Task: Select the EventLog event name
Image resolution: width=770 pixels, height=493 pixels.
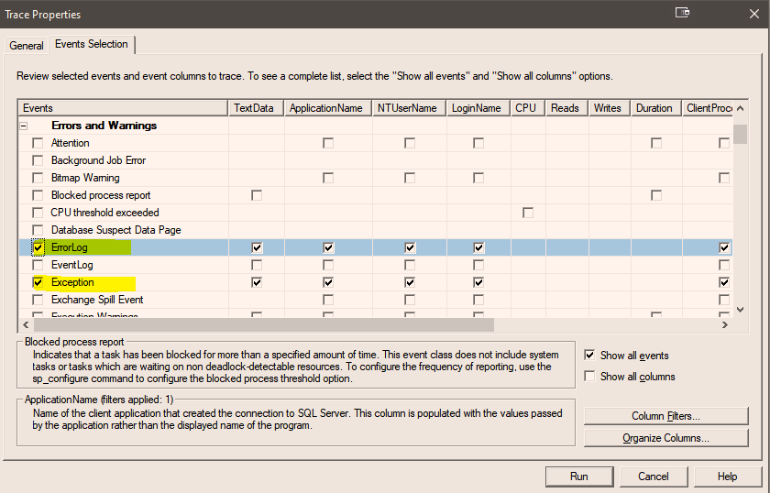Action: pyautogui.click(x=71, y=265)
